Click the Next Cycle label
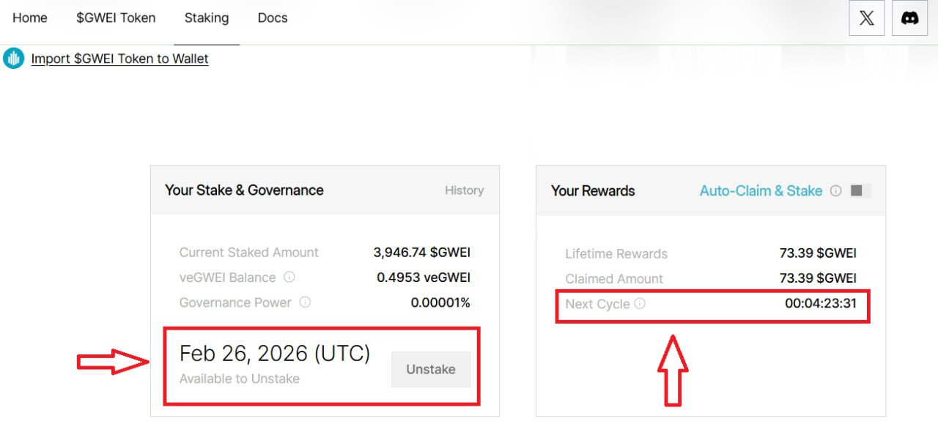The image size is (938, 424). (x=597, y=303)
